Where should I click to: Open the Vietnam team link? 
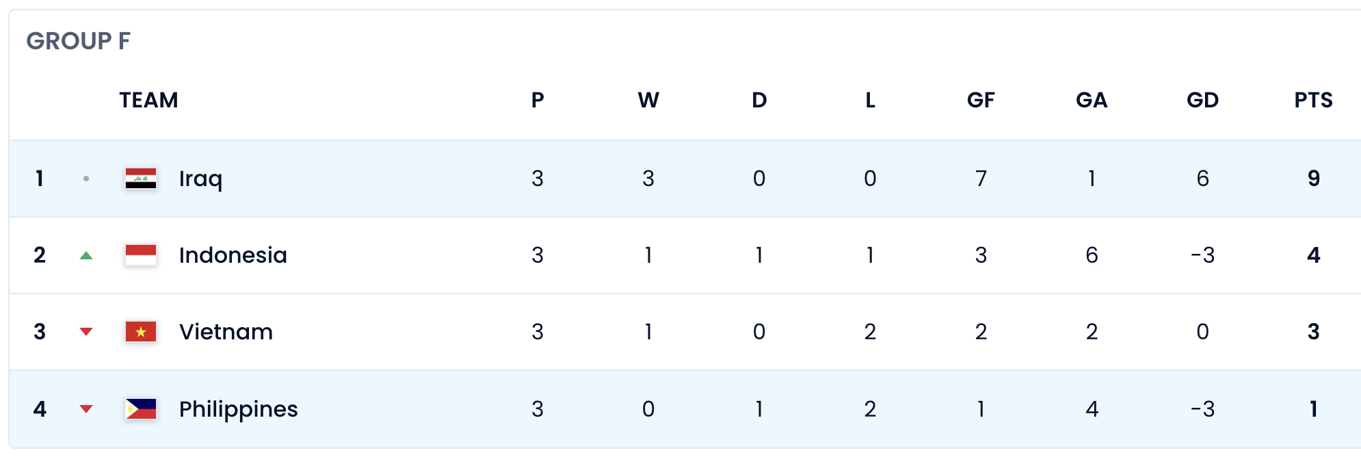(x=226, y=332)
